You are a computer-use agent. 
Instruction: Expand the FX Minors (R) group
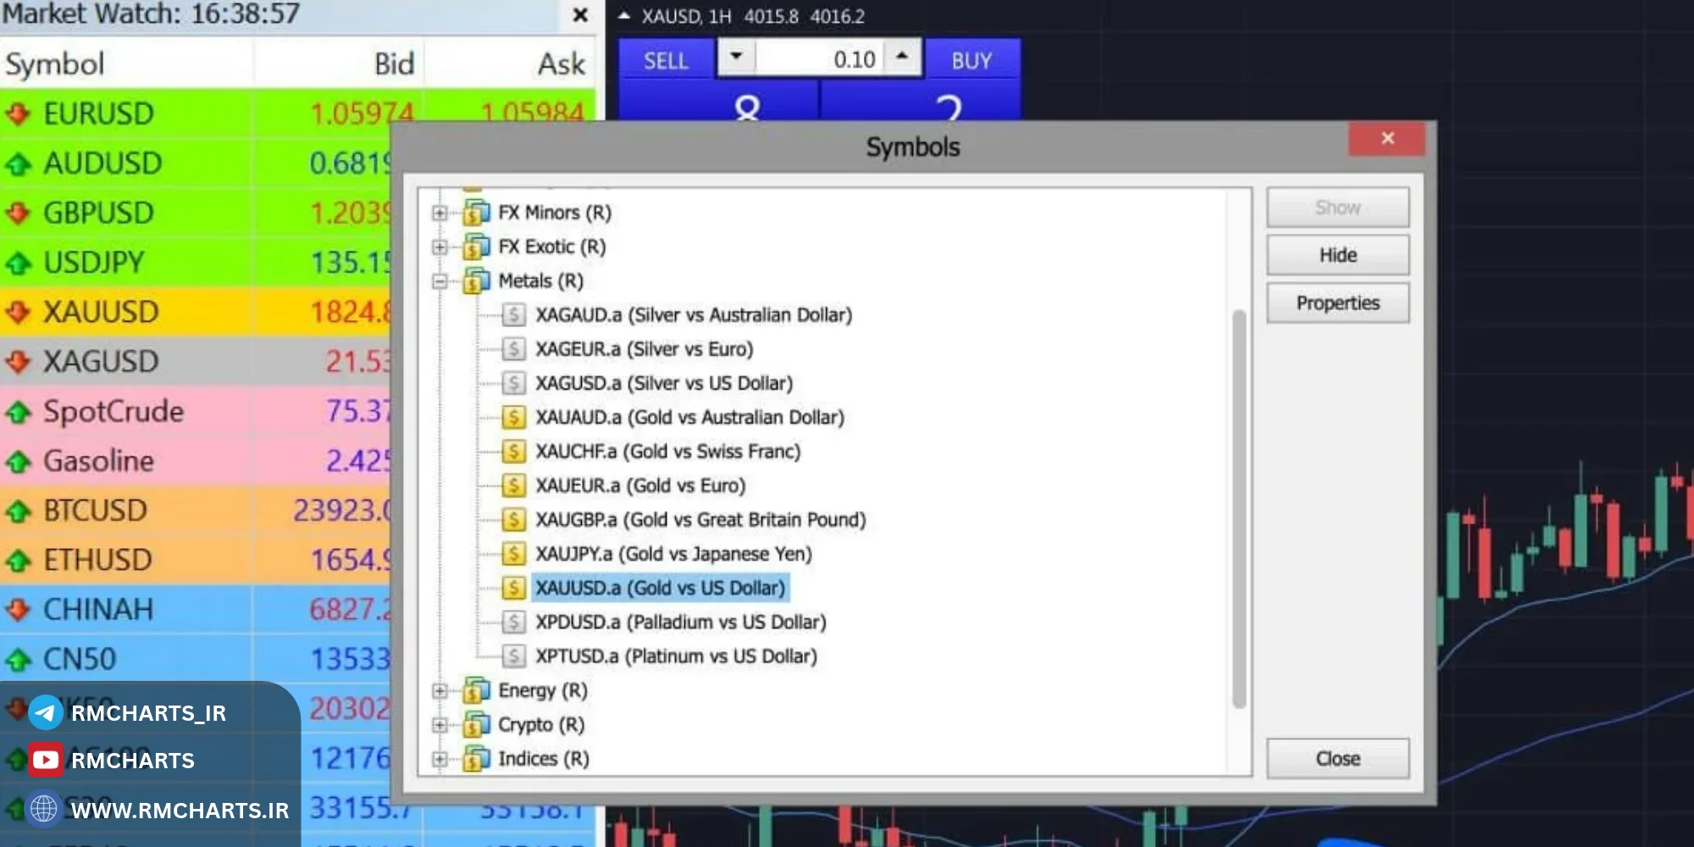439,213
